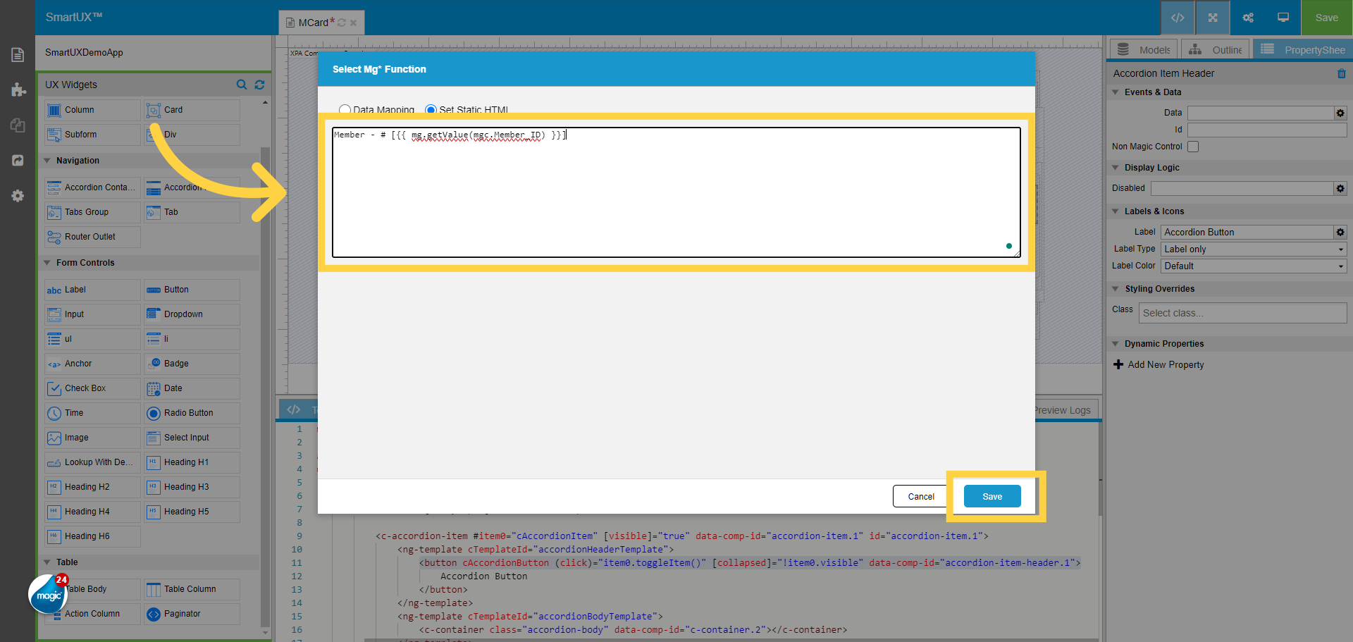The height and width of the screenshot is (642, 1353).
Task: Switch to the Models tab
Action: (x=1144, y=49)
